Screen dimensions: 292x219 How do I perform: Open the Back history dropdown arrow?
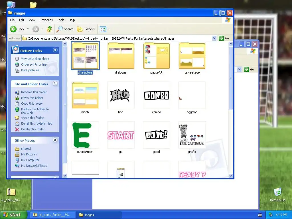tap(28, 29)
